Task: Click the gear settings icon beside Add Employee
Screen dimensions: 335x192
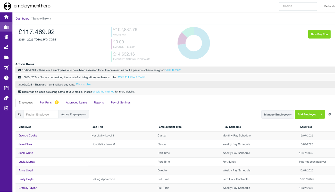Action: click(330, 114)
